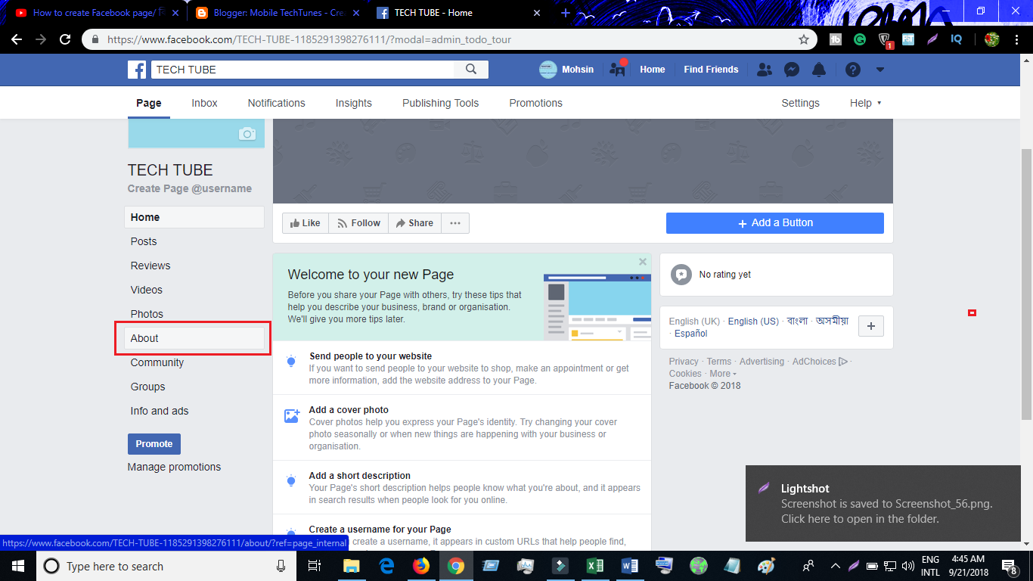Viewport: 1033px width, 581px height.
Task: Switch to the Insights tab
Action: pyautogui.click(x=353, y=103)
